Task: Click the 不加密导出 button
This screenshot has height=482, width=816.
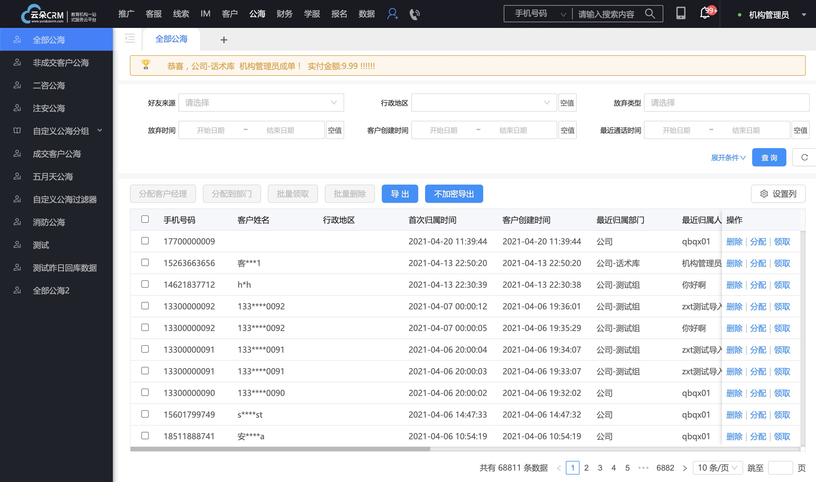Action: pos(454,194)
